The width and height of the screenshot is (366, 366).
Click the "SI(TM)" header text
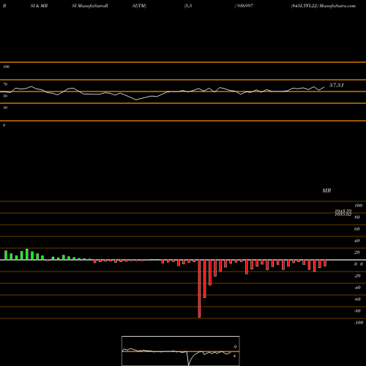coord(139,6)
